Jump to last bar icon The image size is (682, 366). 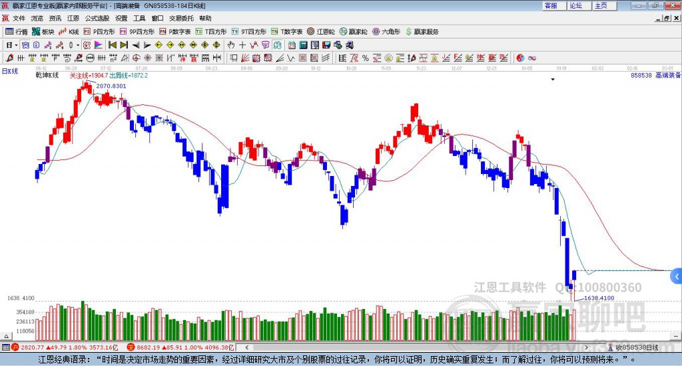click(124, 45)
